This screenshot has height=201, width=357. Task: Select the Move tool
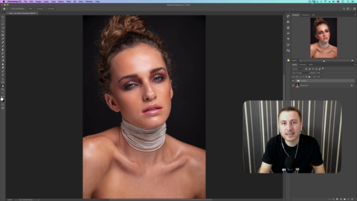coord(3,17)
